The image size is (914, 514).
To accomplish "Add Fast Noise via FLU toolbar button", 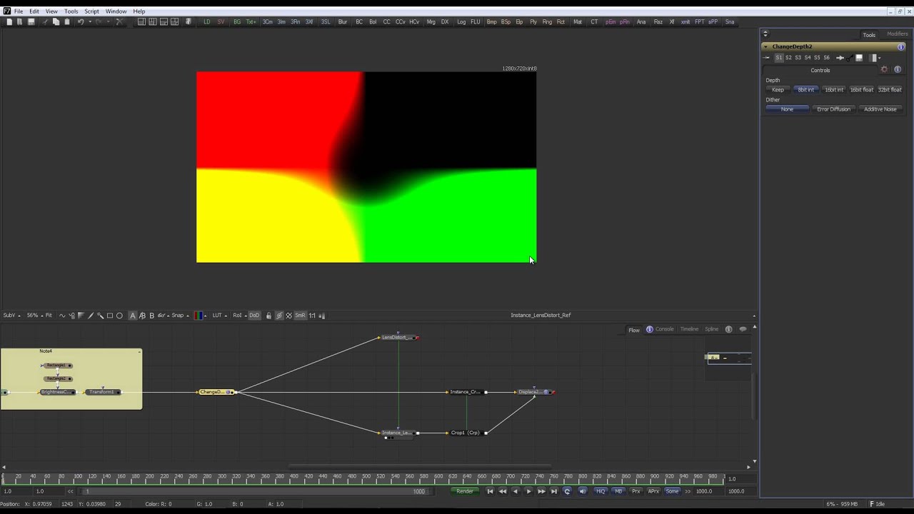I will (x=476, y=22).
